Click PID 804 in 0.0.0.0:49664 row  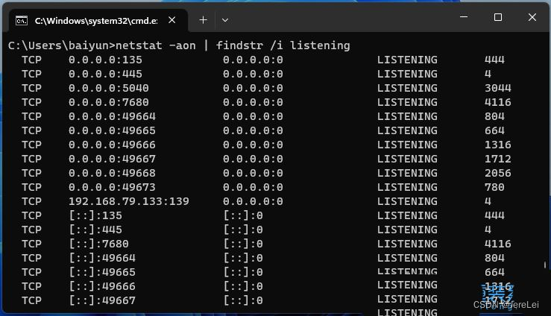[494, 116]
